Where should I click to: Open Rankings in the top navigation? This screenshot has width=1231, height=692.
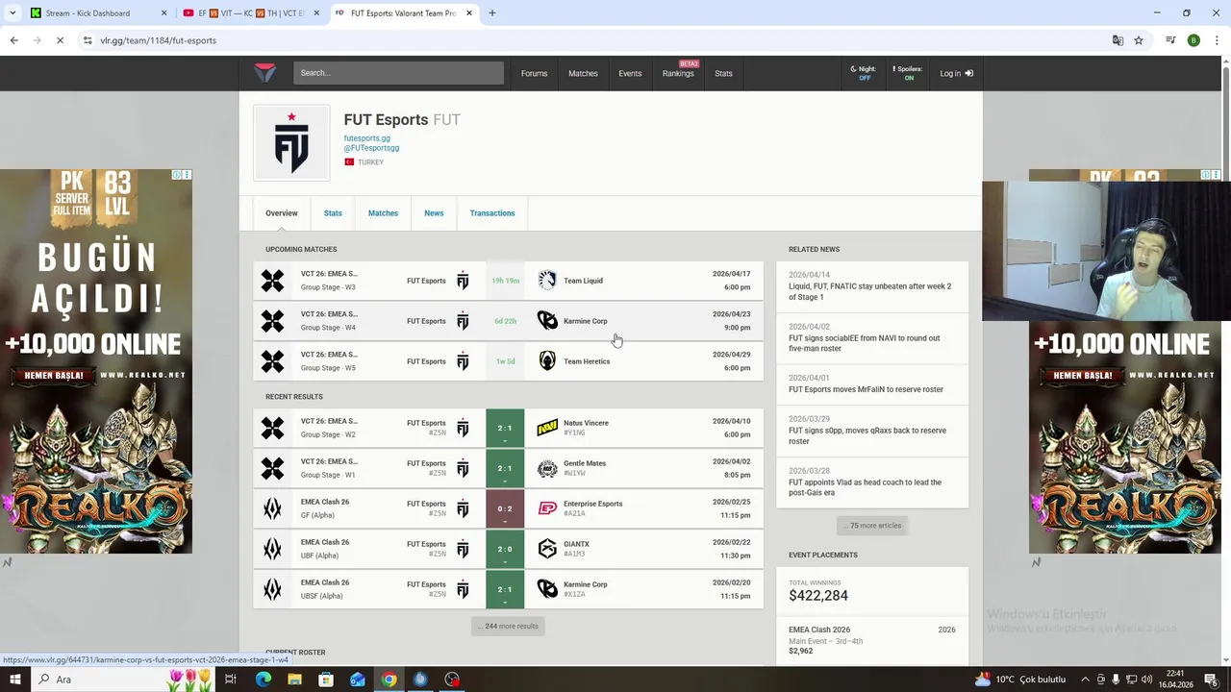point(678,73)
